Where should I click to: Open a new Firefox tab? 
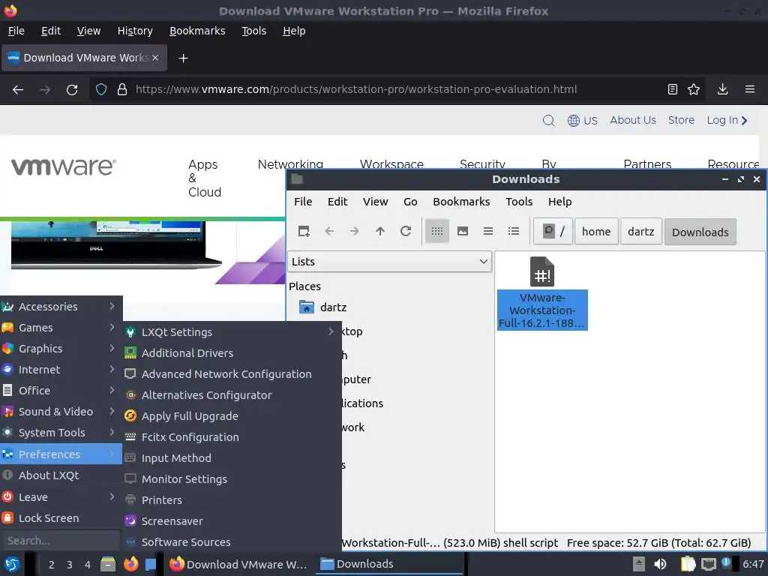pyautogui.click(x=183, y=58)
